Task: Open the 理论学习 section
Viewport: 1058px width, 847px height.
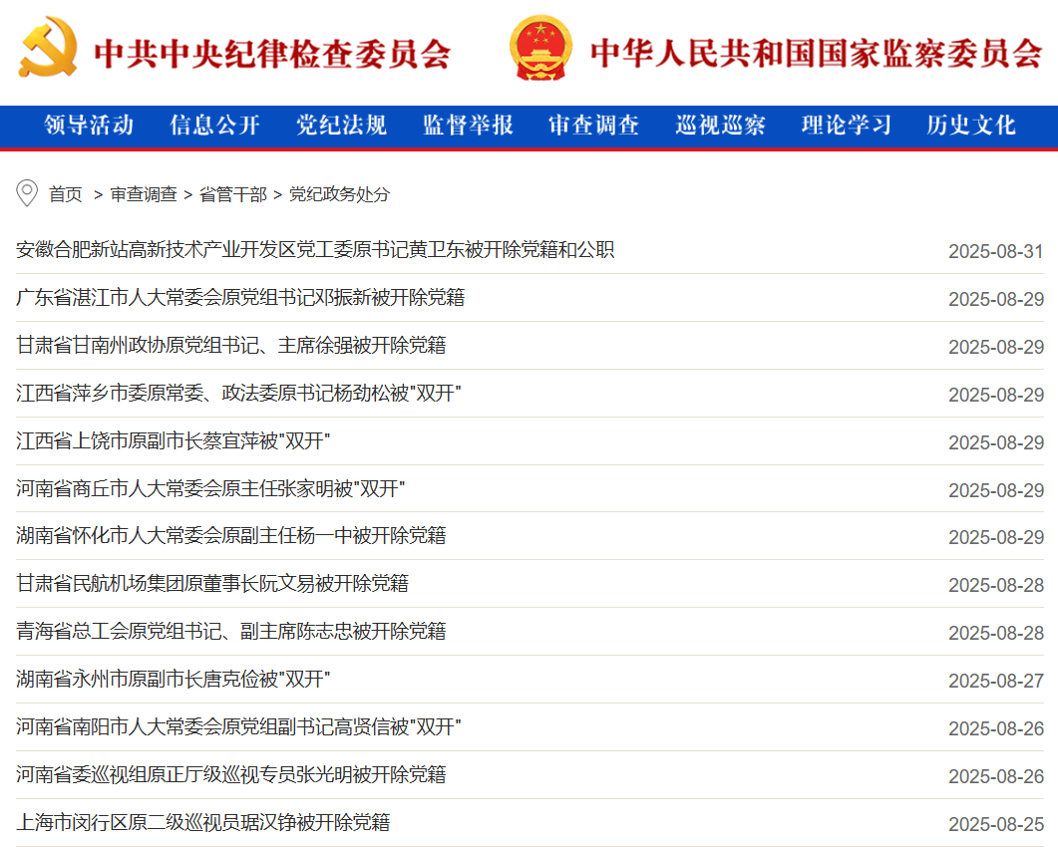Action: pos(844,127)
